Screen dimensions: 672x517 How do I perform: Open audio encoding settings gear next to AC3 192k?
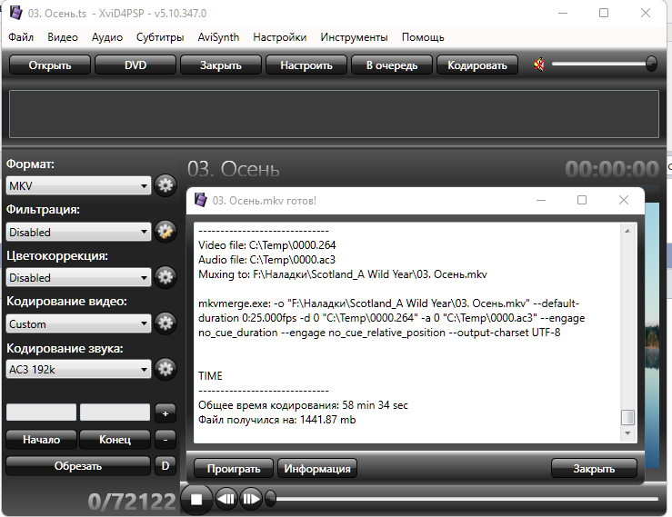(165, 369)
